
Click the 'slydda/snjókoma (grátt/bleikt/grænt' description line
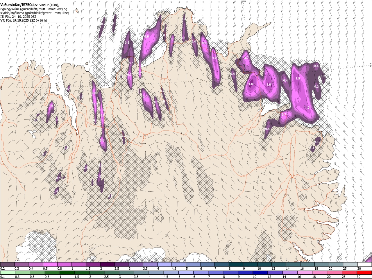pyautogui.click(x=35, y=13)
